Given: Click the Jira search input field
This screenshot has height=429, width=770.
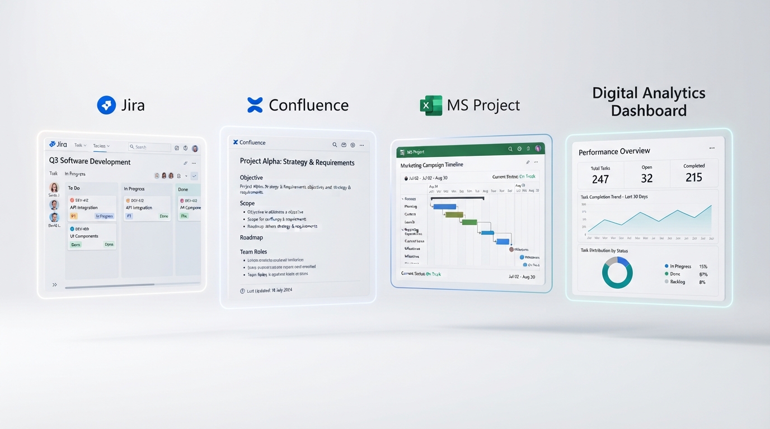Looking at the screenshot, I should coord(149,147).
